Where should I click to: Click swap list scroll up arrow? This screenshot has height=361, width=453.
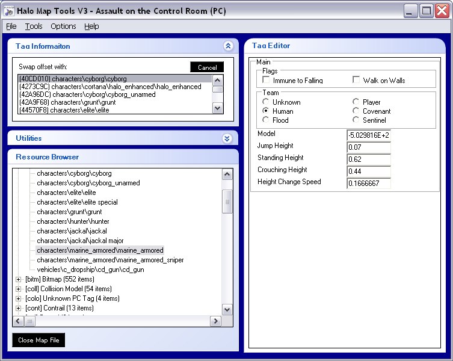(x=218, y=80)
